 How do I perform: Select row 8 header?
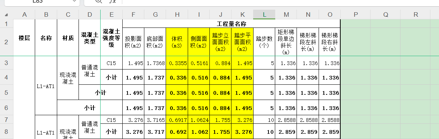6,131
